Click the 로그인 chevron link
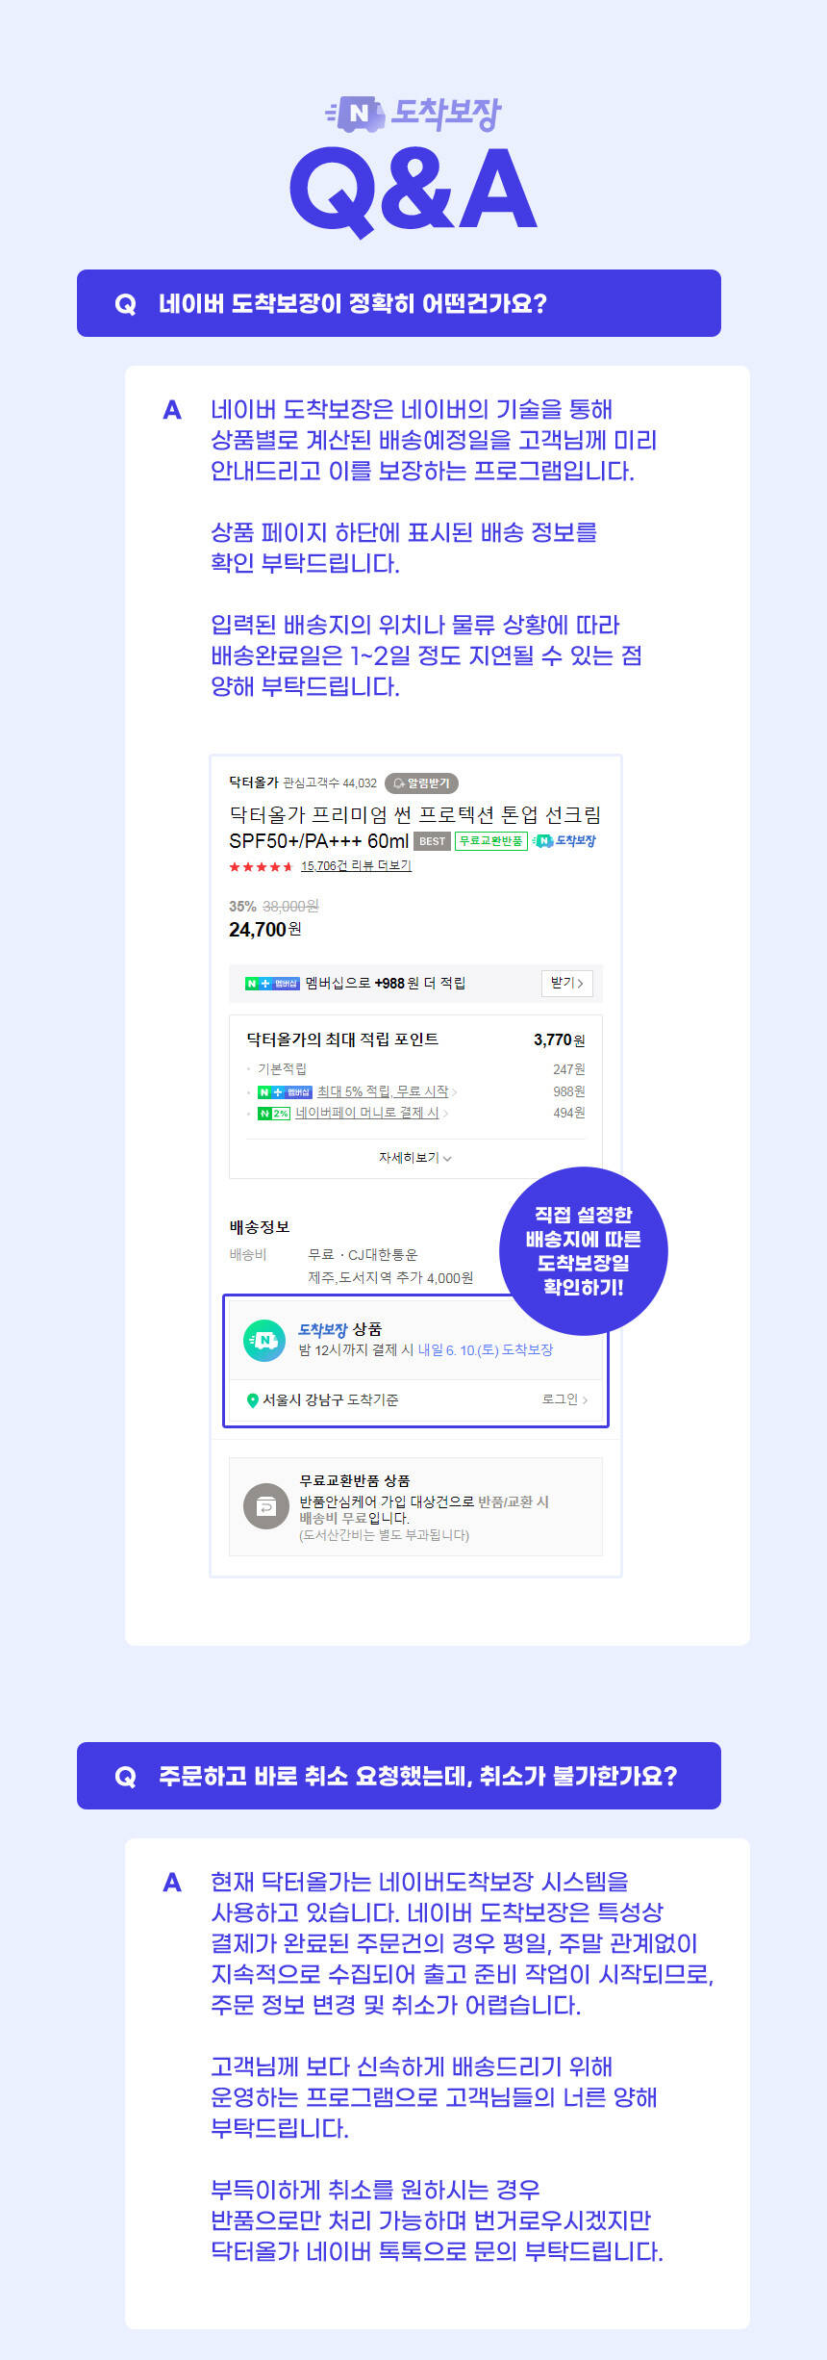 coord(564,1399)
